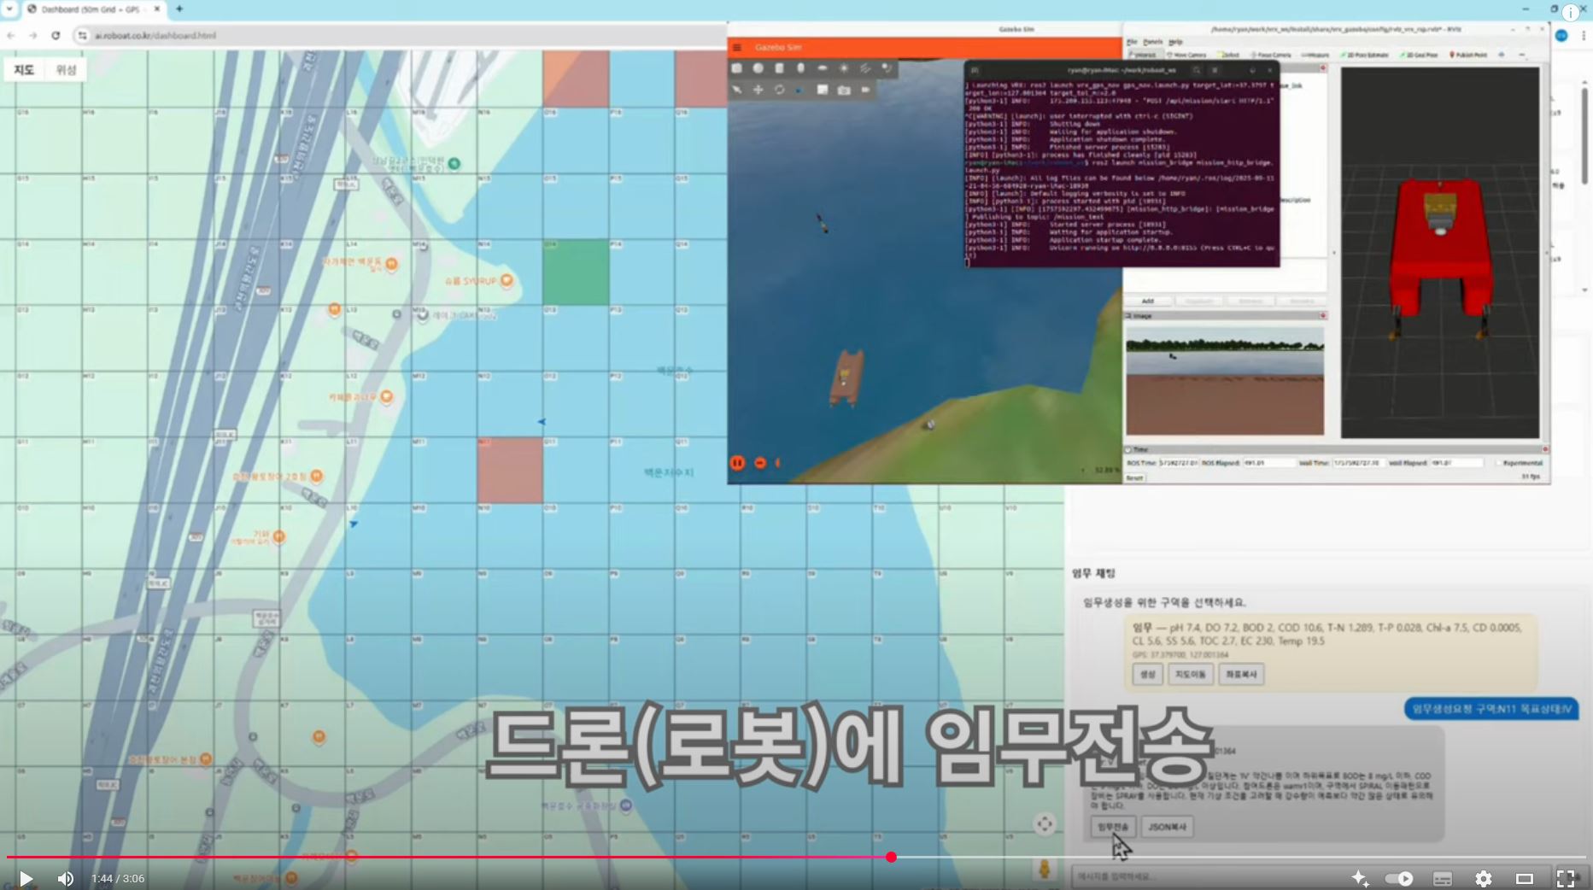Enter fullscreen video mode
This screenshot has height=890, width=1593.
(x=1565, y=878)
